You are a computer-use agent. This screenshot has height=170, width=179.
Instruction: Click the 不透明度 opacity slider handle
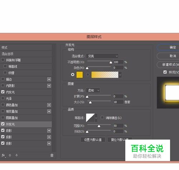[111, 62]
